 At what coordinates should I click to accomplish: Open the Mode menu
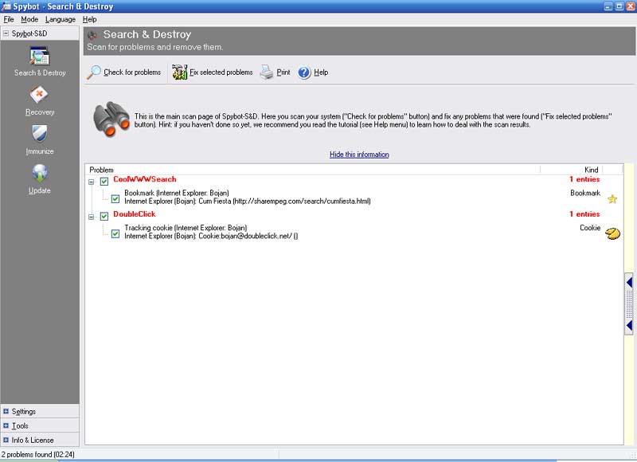point(29,19)
